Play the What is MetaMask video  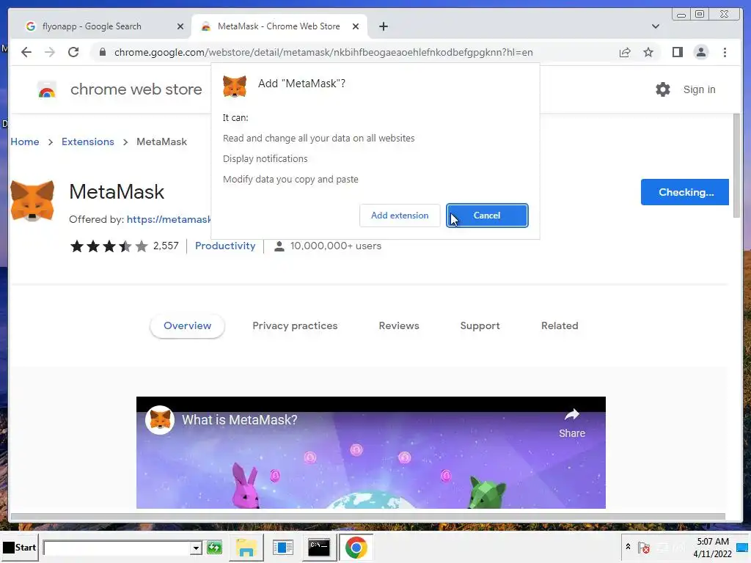[370, 453]
